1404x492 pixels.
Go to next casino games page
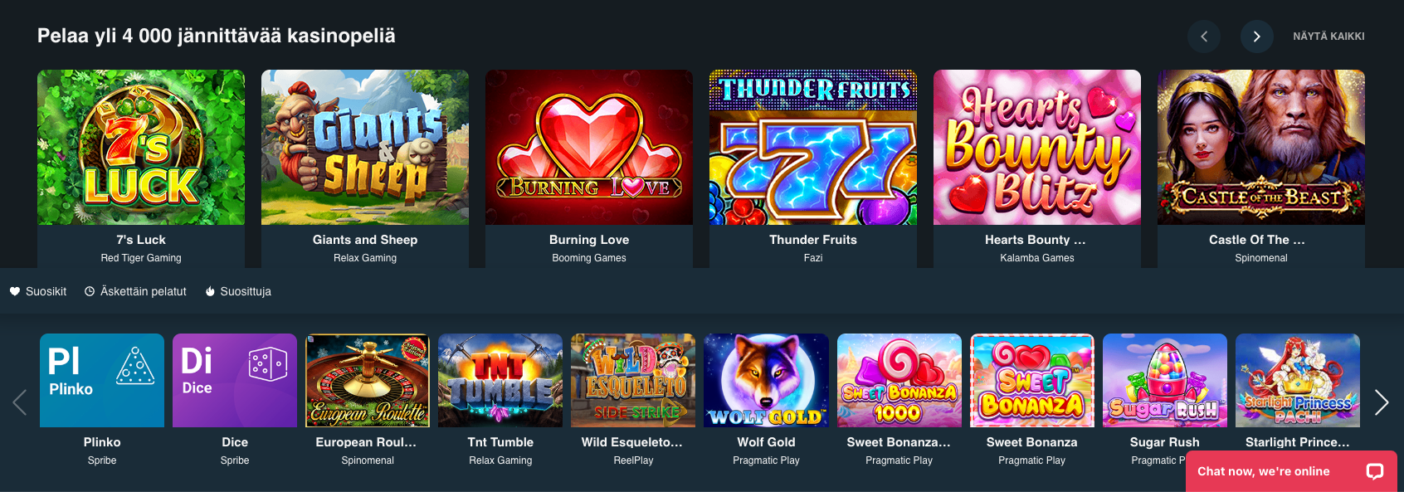(x=1257, y=37)
